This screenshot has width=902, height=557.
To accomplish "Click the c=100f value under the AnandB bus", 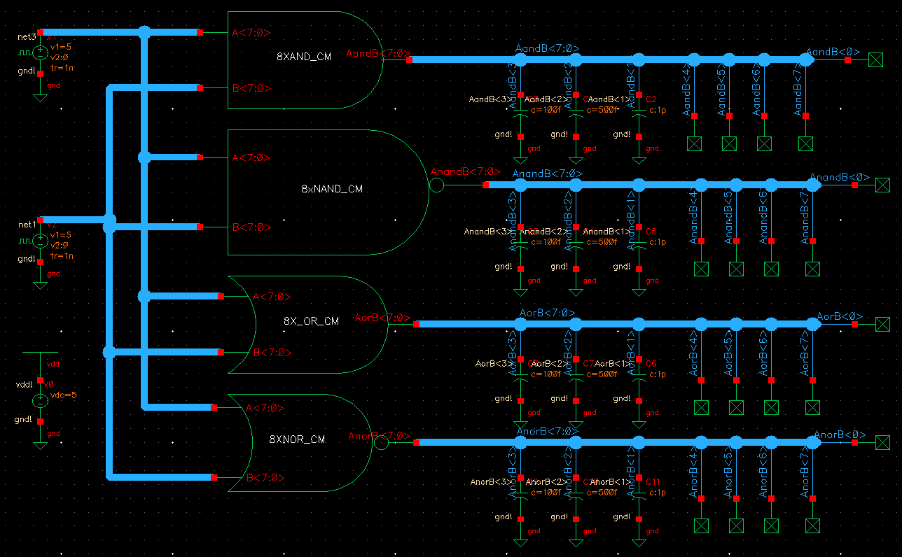I will 544,241.
